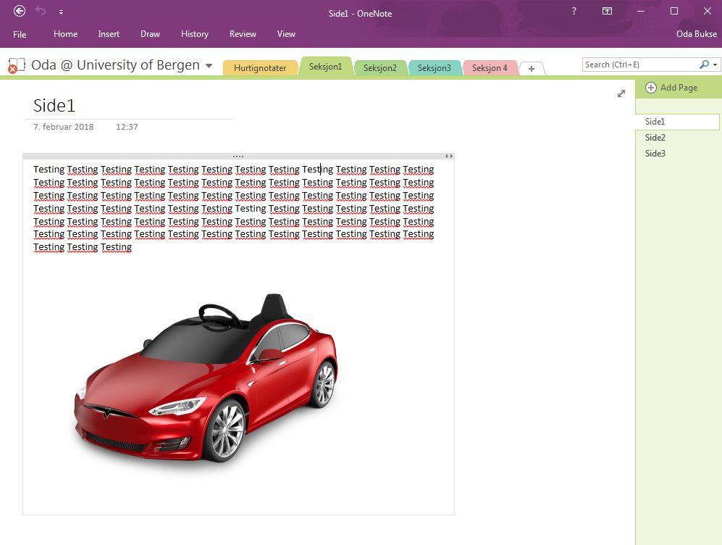722x545 pixels.
Task: Click the note container top handle dots
Action: (x=238, y=156)
